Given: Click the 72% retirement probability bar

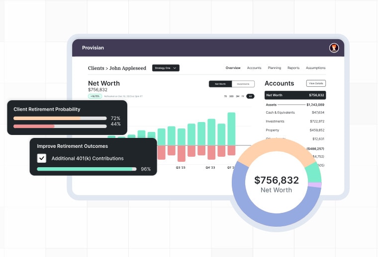Looking at the screenshot, I should (x=60, y=119).
